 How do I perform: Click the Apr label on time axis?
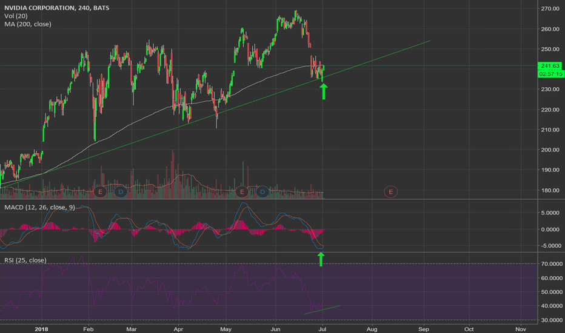pos(178,329)
